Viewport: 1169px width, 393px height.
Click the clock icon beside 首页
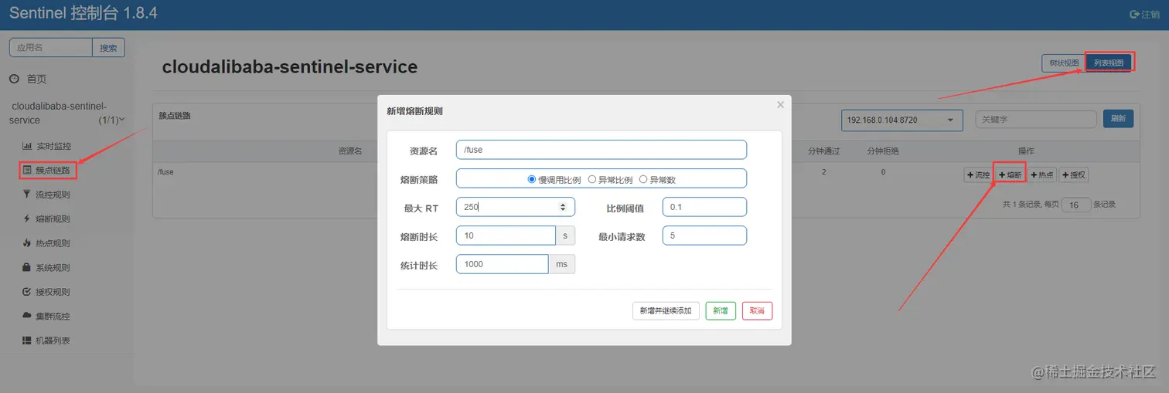(x=14, y=79)
